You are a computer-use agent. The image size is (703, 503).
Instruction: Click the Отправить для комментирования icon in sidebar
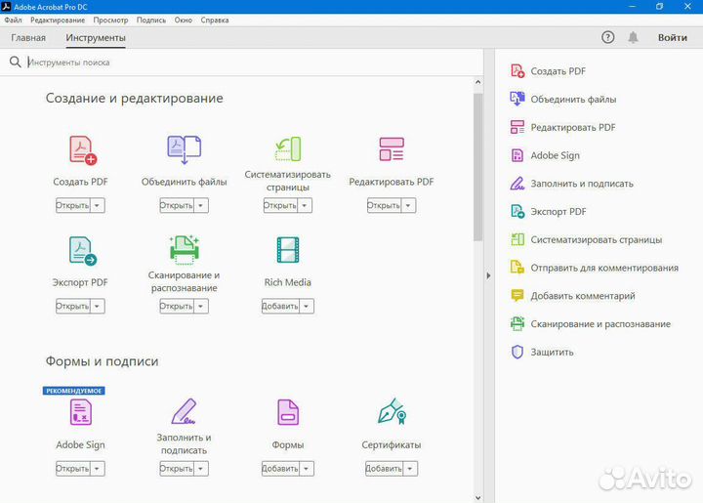(517, 268)
